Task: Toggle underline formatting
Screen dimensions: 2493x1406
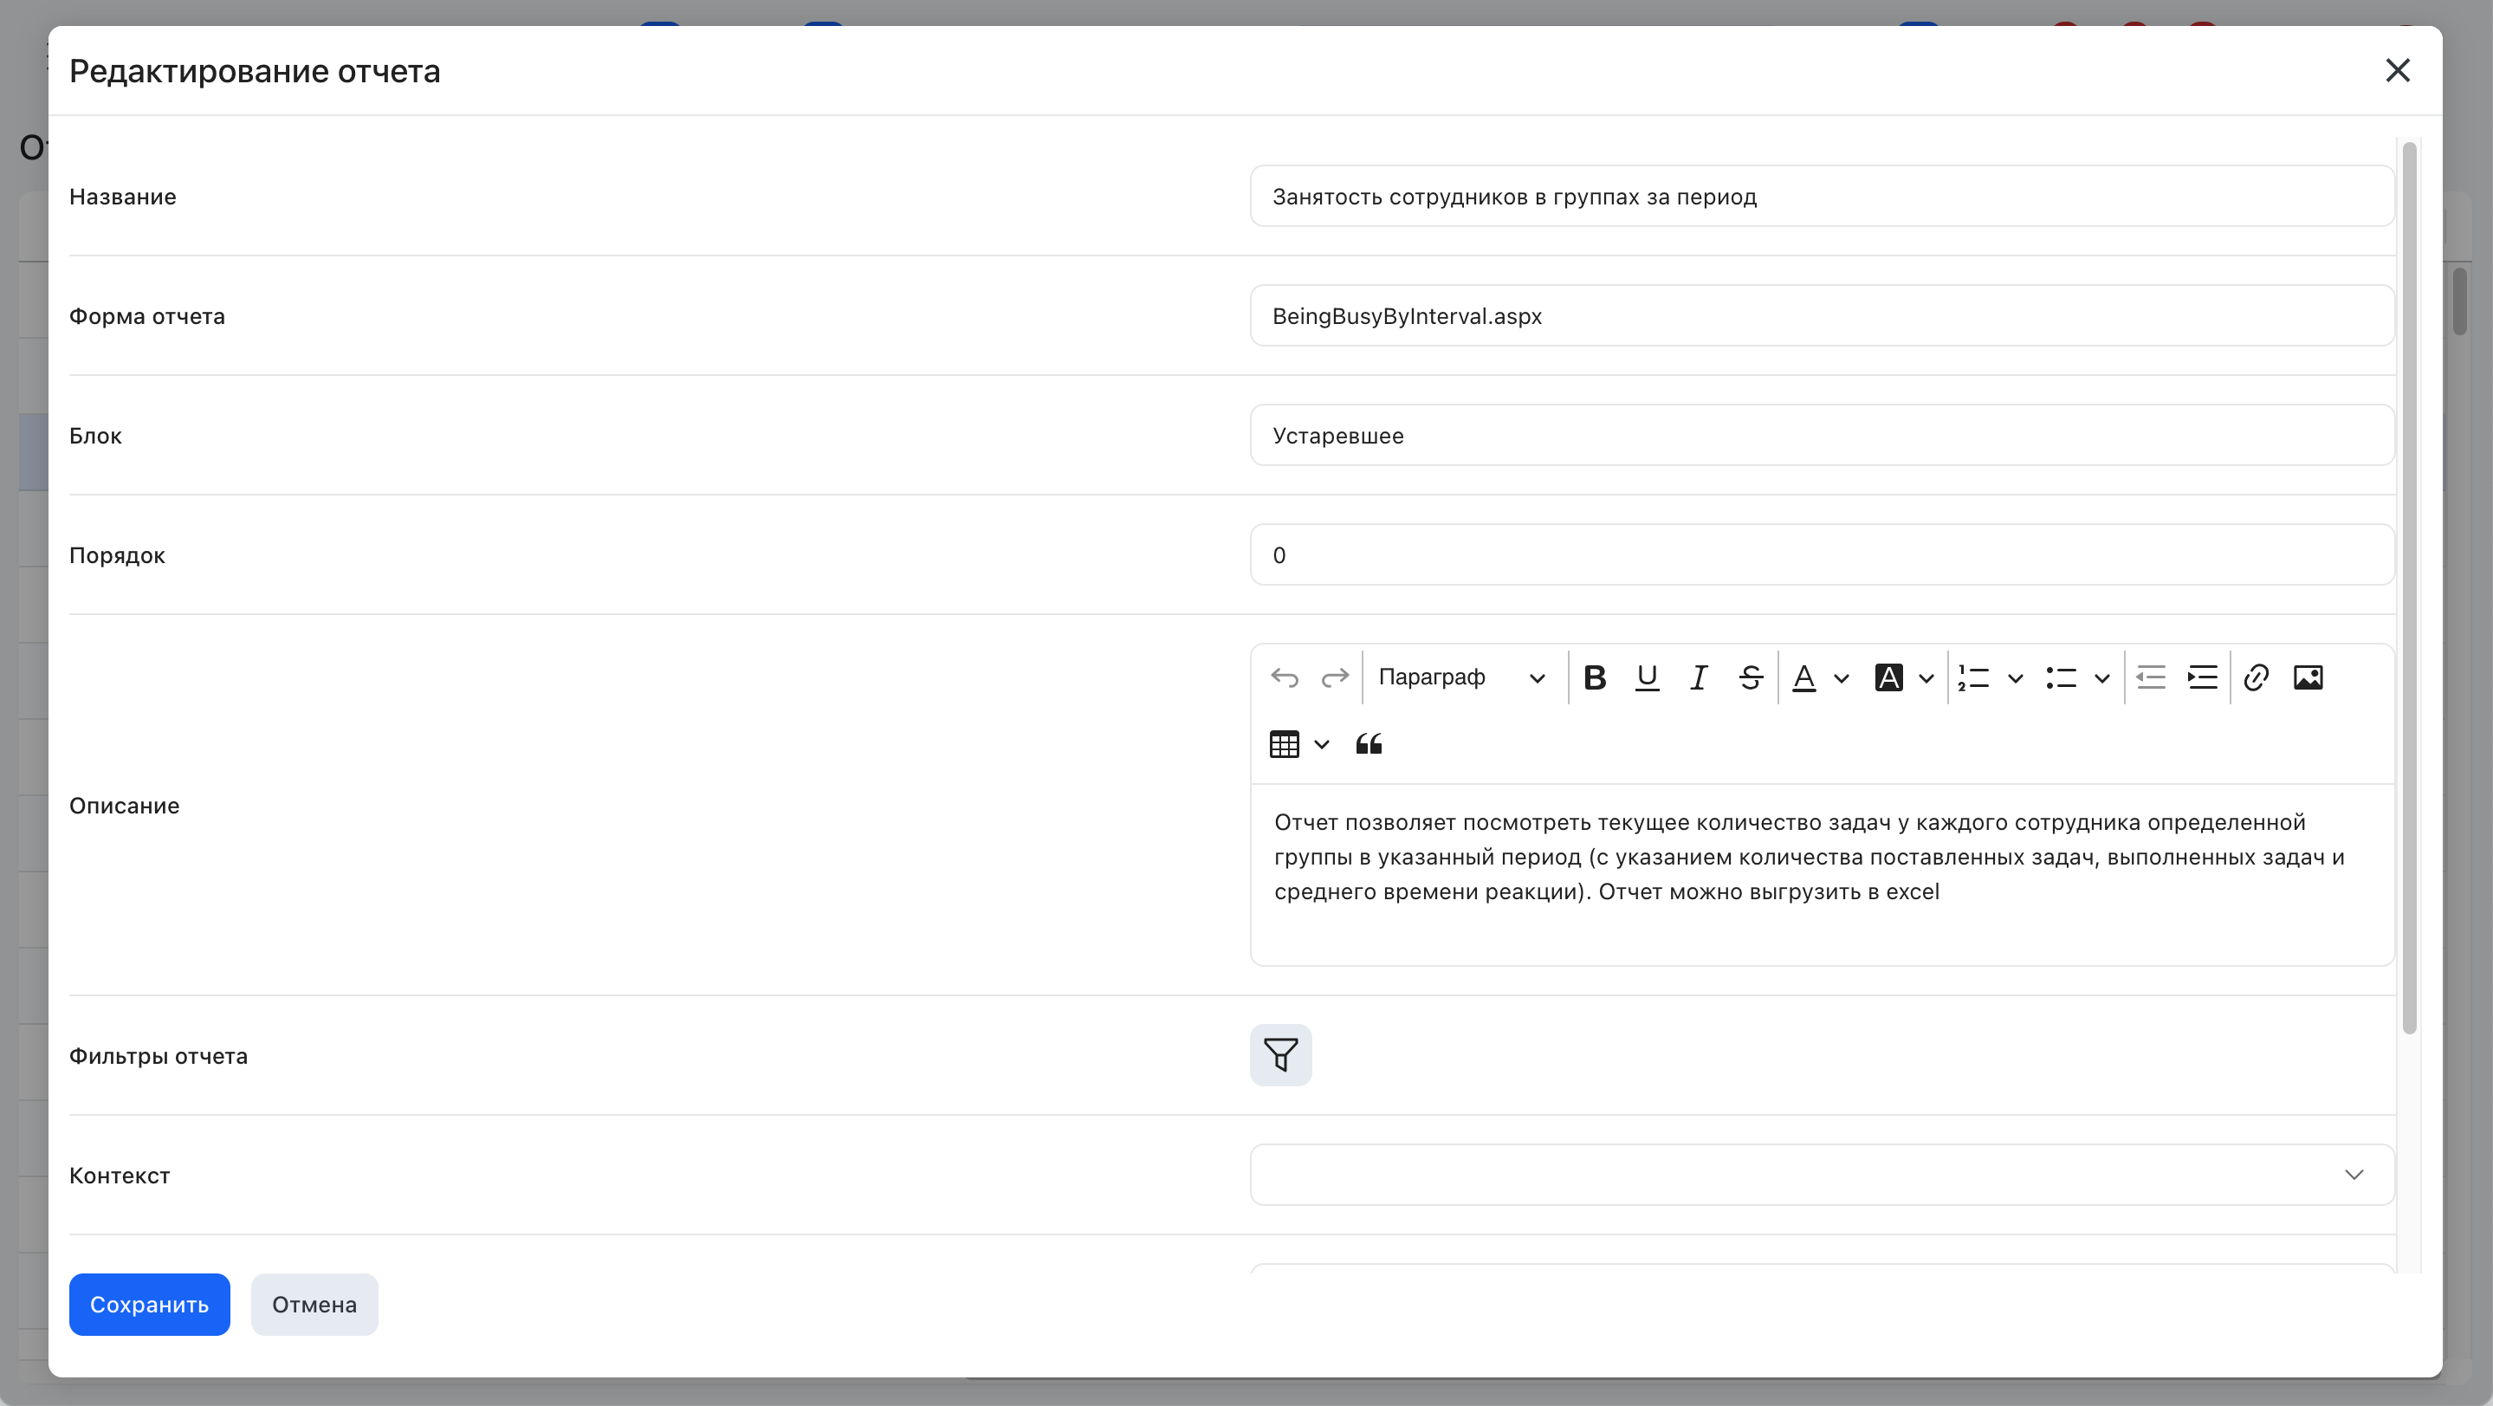Action: click(x=1646, y=677)
